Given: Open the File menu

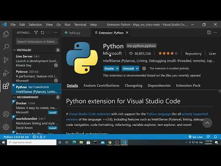Looking at the screenshot, I should pos(13,24).
